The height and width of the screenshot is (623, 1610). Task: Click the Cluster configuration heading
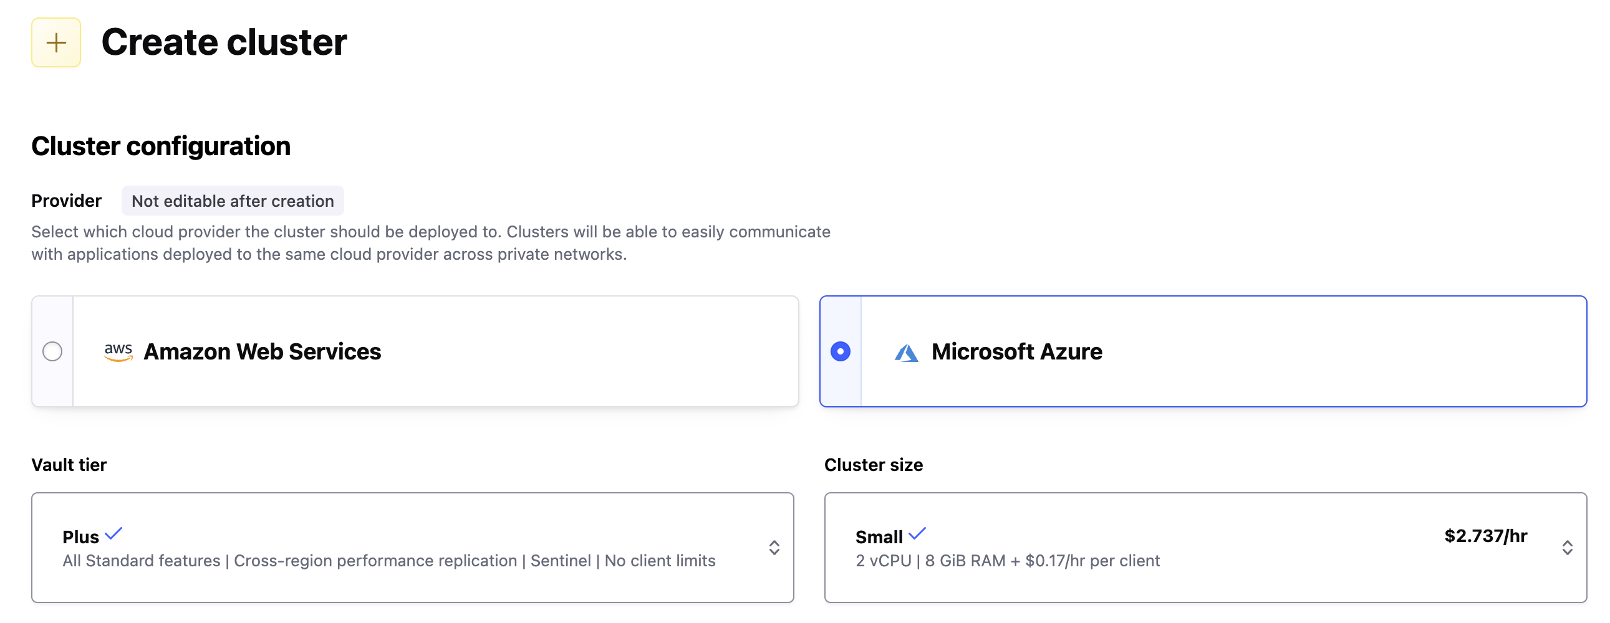tap(161, 146)
